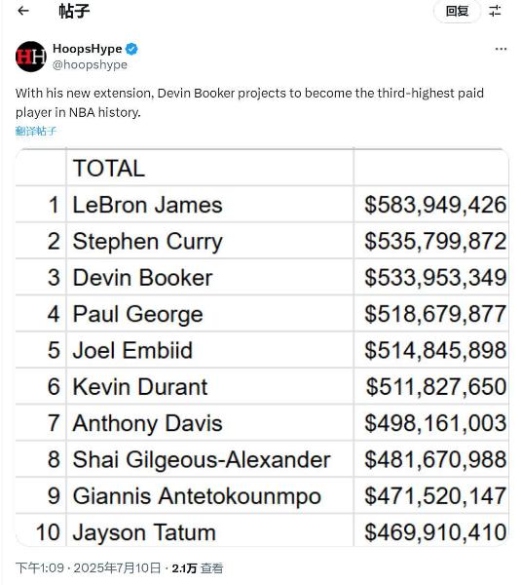521x585 pixels.
Task: Click the post timestamp 下午1:09 2025年7月10日
Action: pyautogui.click(x=88, y=568)
